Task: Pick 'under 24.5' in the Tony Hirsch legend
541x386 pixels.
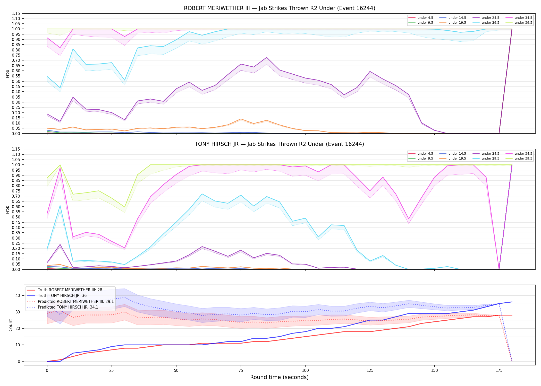Action: (x=486, y=154)
